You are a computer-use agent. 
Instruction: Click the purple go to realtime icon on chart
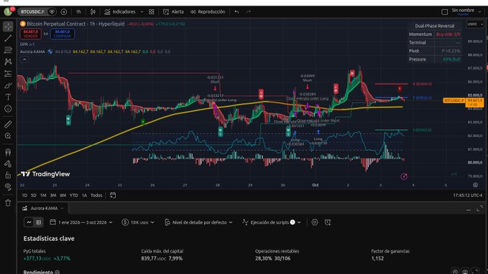(x=404, y=176)
